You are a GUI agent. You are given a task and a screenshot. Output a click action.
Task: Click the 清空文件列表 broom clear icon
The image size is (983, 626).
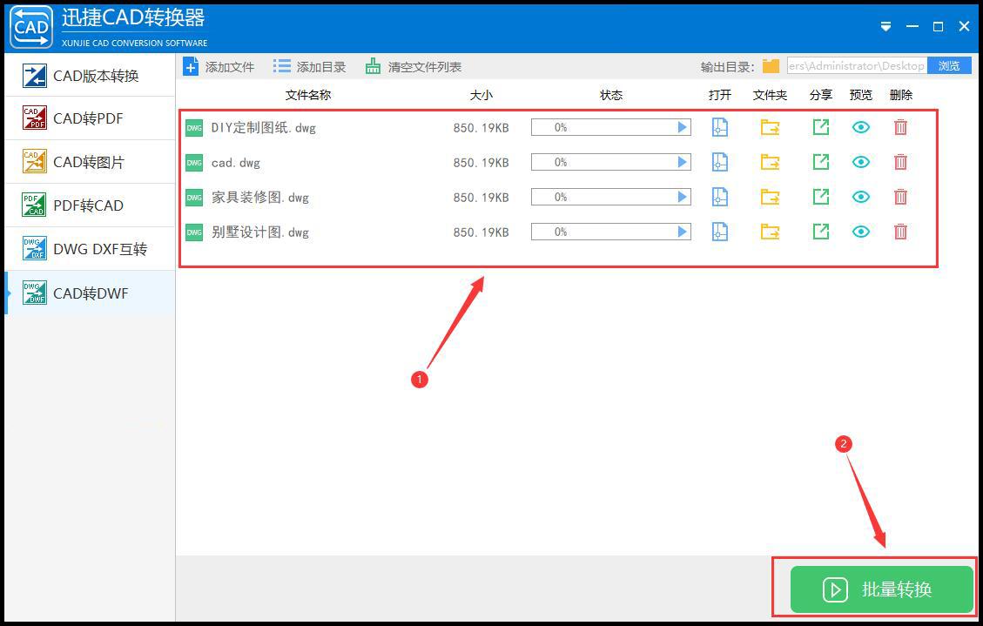[373, 65]
